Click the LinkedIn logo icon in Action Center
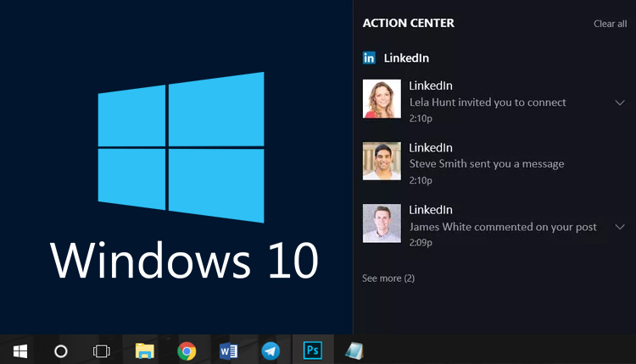 [x=369, y=58]
